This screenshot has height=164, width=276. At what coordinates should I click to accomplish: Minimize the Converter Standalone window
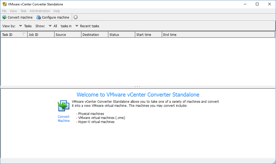[x=245, y=4]
